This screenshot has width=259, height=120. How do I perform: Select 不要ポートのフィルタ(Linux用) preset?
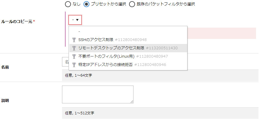click(106, 56)
